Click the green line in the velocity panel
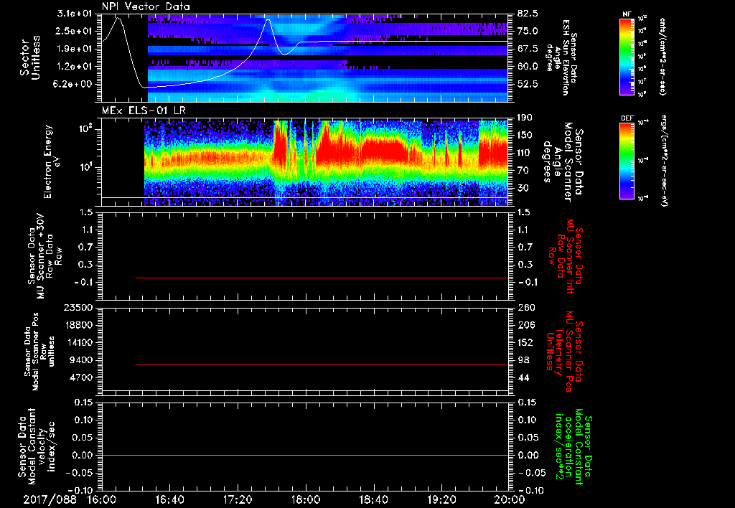735x508 pixels. click(x=305, y=455)
